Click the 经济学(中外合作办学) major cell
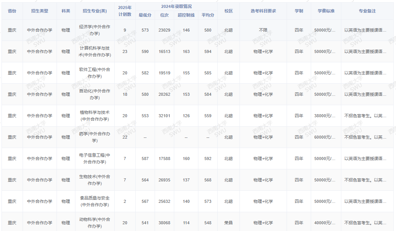The width and height of the screenshot is (396, 231). [95, 30]
